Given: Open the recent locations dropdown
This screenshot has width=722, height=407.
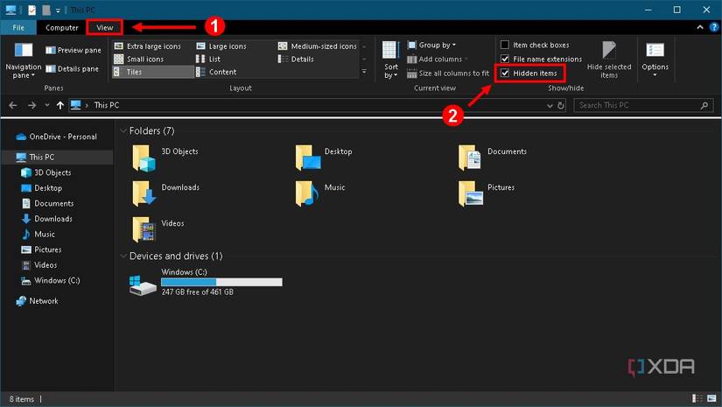Looking at the screenshot, I should [x=47, y=105].
